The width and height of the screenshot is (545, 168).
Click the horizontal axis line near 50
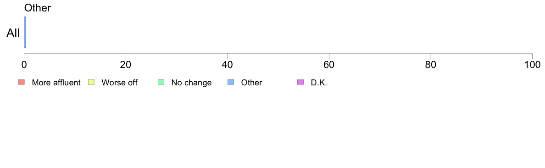pyautogui.click(x=278, y=53)
